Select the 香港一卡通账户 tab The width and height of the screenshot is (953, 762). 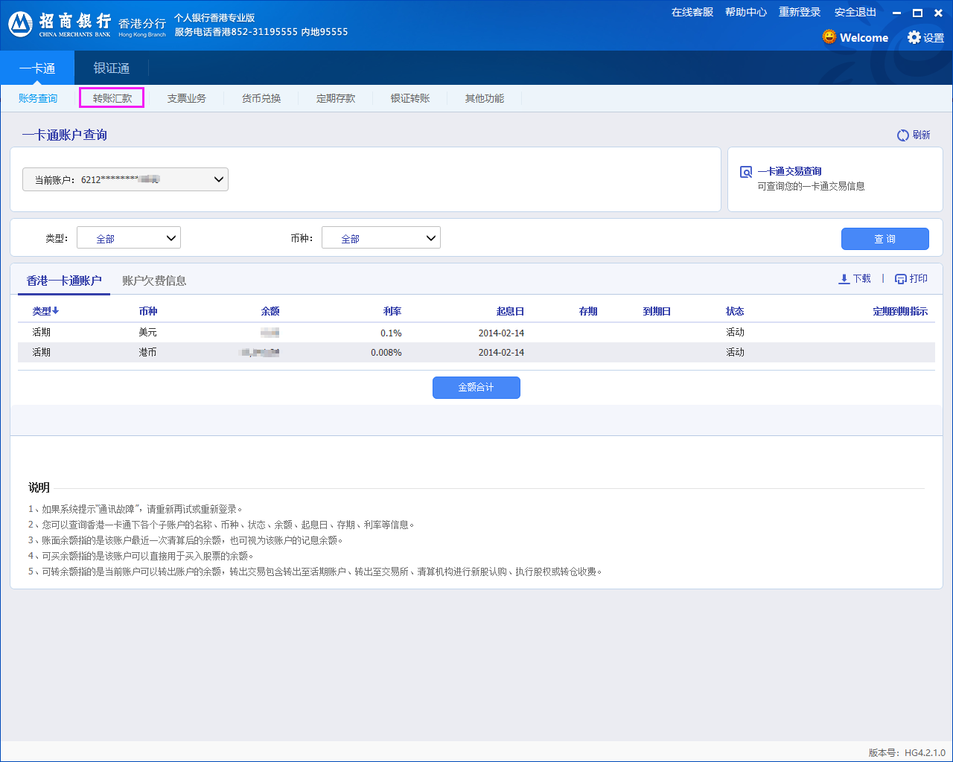click(x=64, y=281)
